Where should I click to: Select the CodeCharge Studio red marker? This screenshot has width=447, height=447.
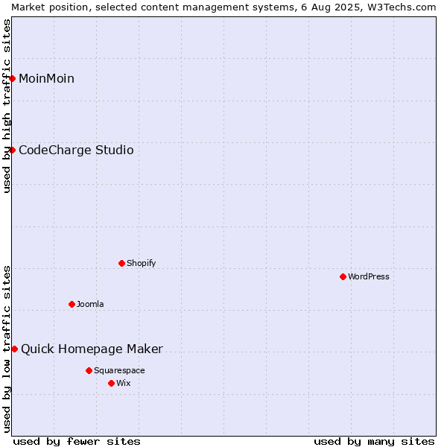(x=12, y=150)
